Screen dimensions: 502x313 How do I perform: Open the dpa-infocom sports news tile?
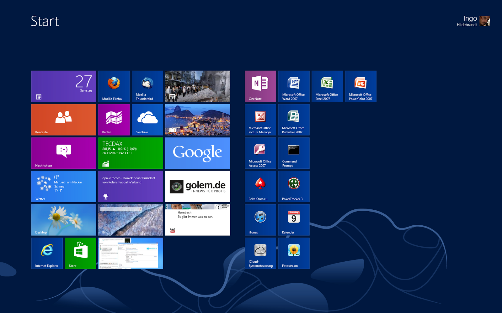(131, 187)
